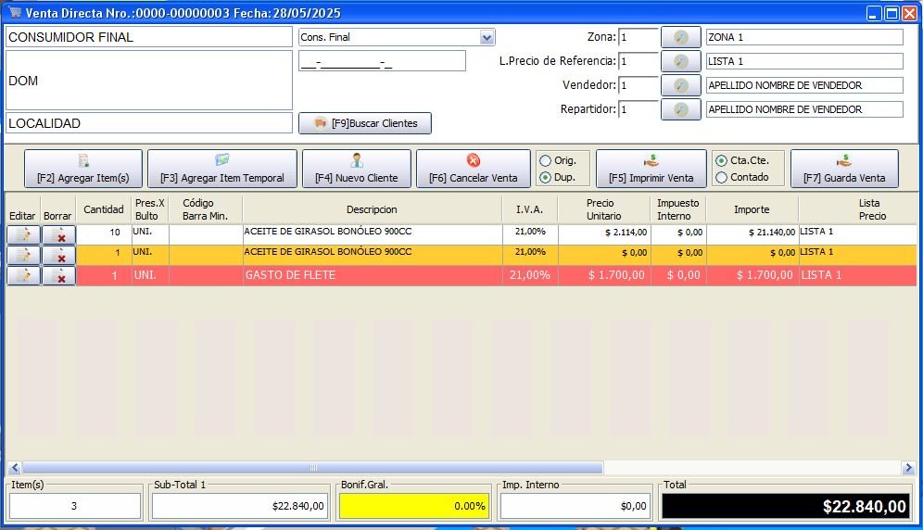This screenshot has height=530, width=923.
Task: Click the yellow Bonif.Gral. percentage field
Action: [x=413, y=506]
